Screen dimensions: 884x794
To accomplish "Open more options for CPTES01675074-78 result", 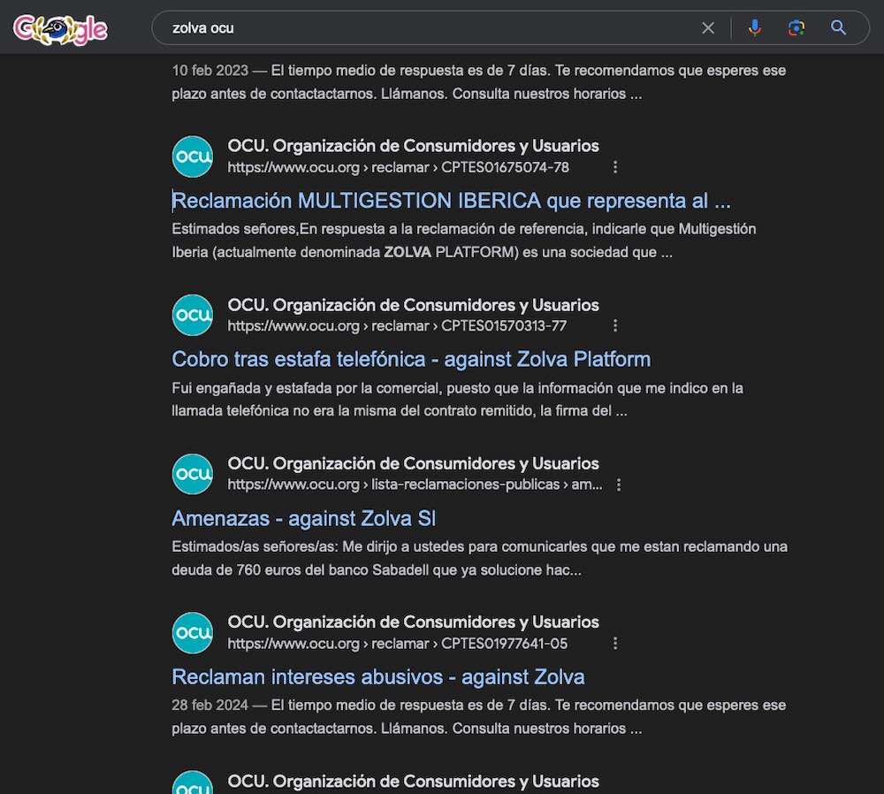I will click(x=615, y=167).
